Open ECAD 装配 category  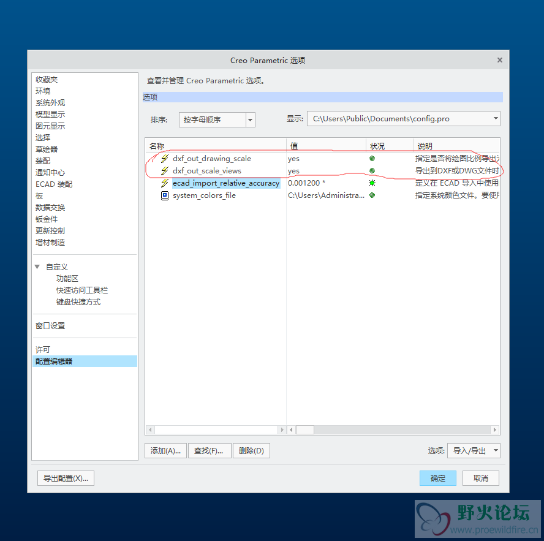[x=54, y=184]
